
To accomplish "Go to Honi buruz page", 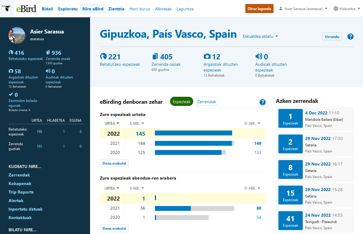I will click(140, 9).
